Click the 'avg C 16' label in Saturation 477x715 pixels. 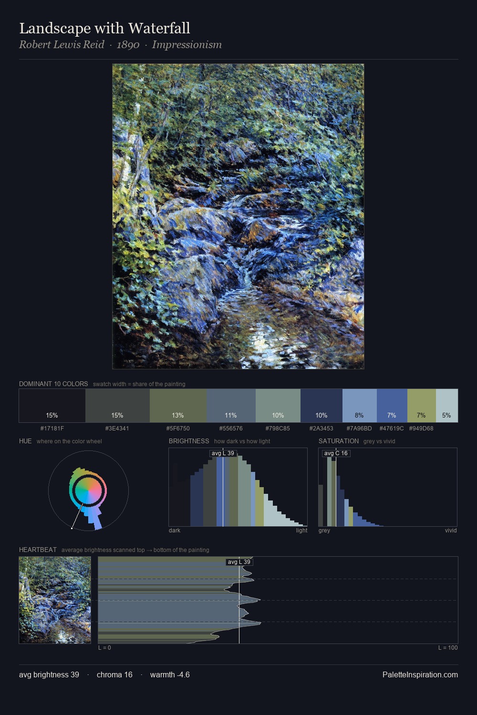[x=336, y=453]
